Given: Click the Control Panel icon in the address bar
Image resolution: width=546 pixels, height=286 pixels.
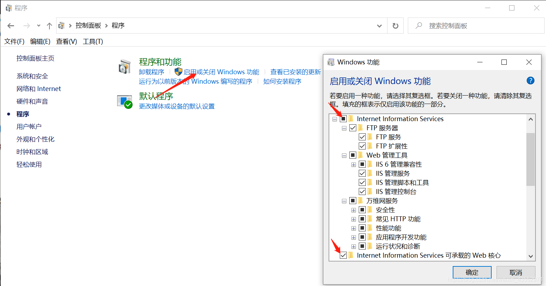Looking at the screenshot, I should click(x=61, y=26).
